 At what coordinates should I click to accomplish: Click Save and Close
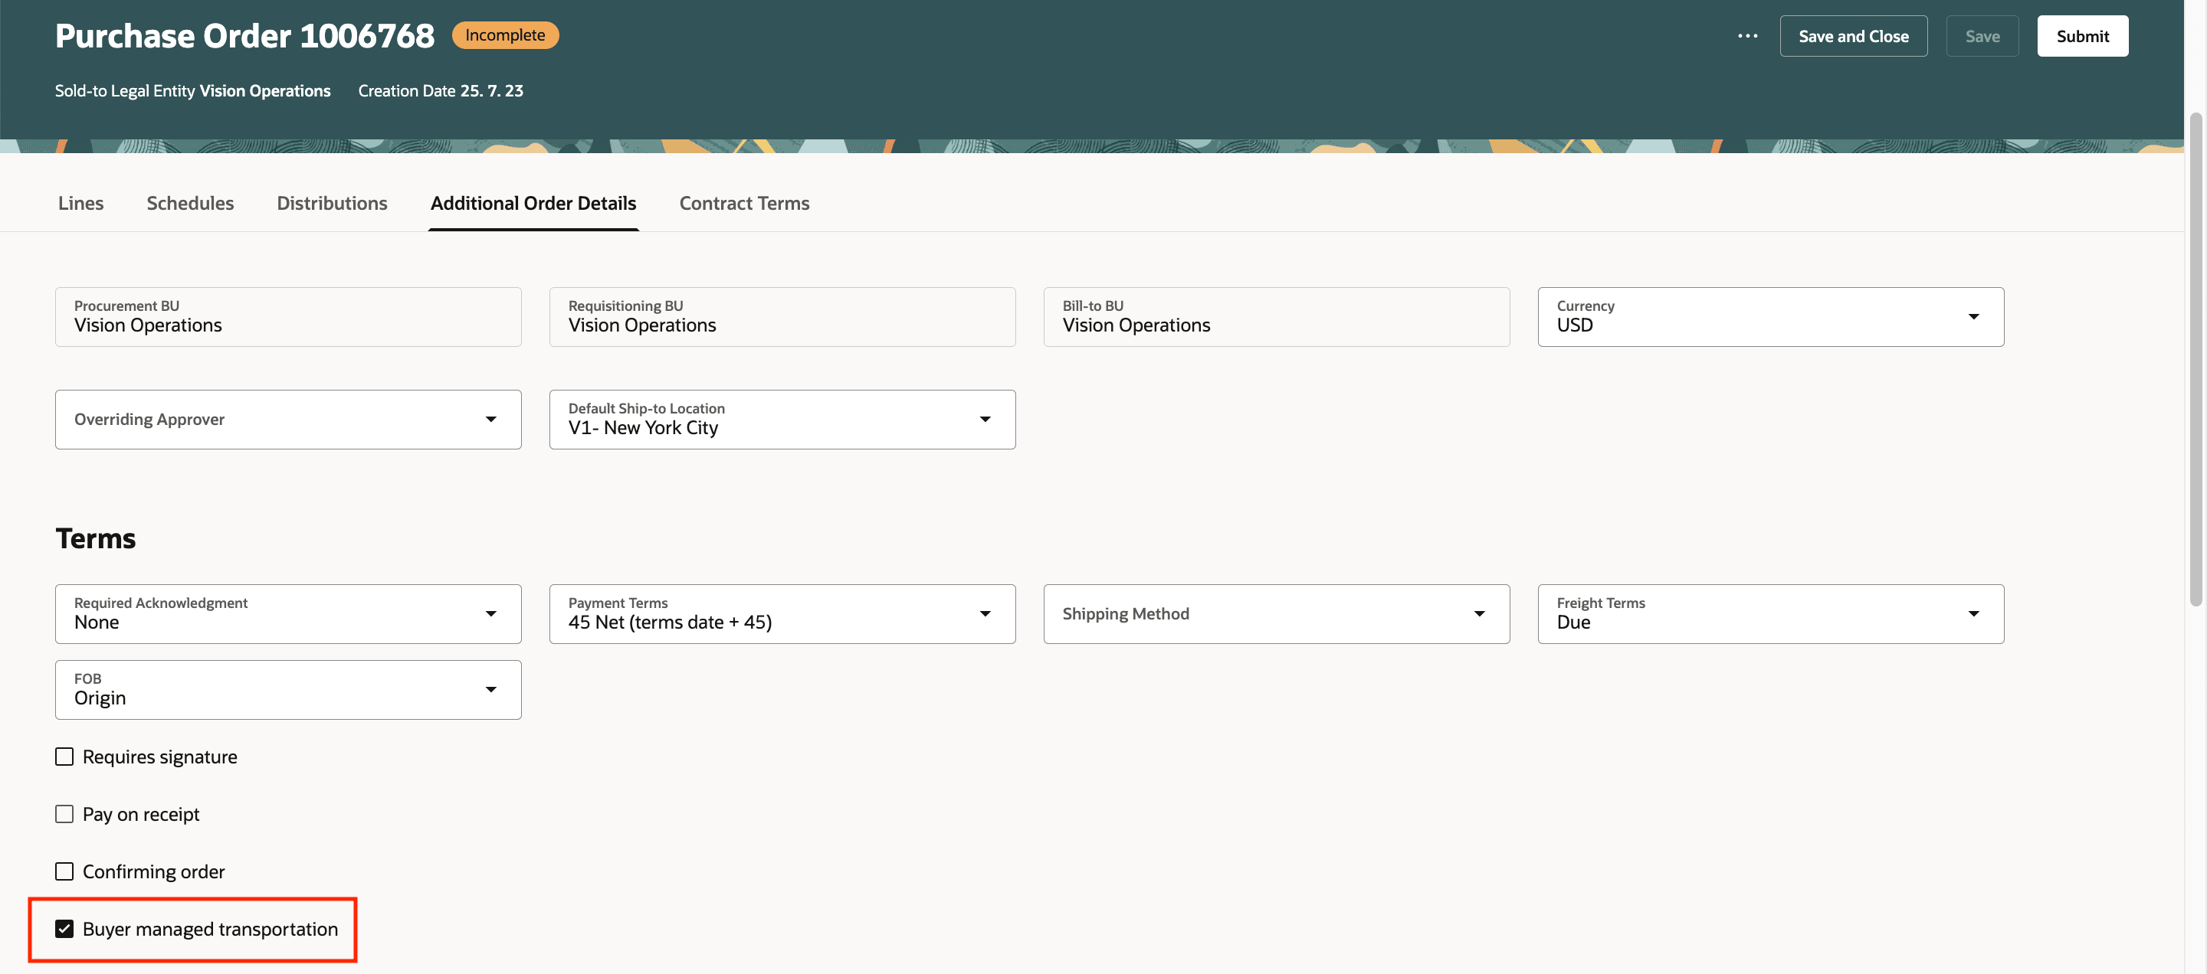(1853, 36)
